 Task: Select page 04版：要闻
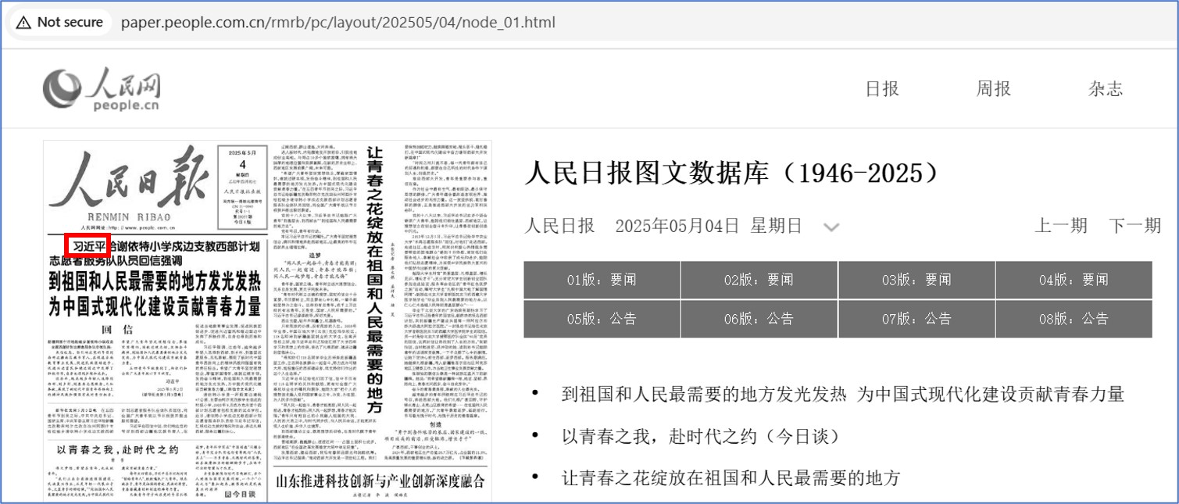(x=1074, y=280)
